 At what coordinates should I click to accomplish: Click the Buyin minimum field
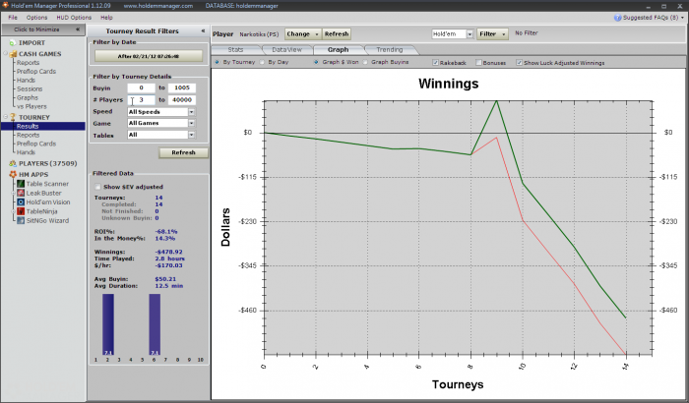(141, 87)
